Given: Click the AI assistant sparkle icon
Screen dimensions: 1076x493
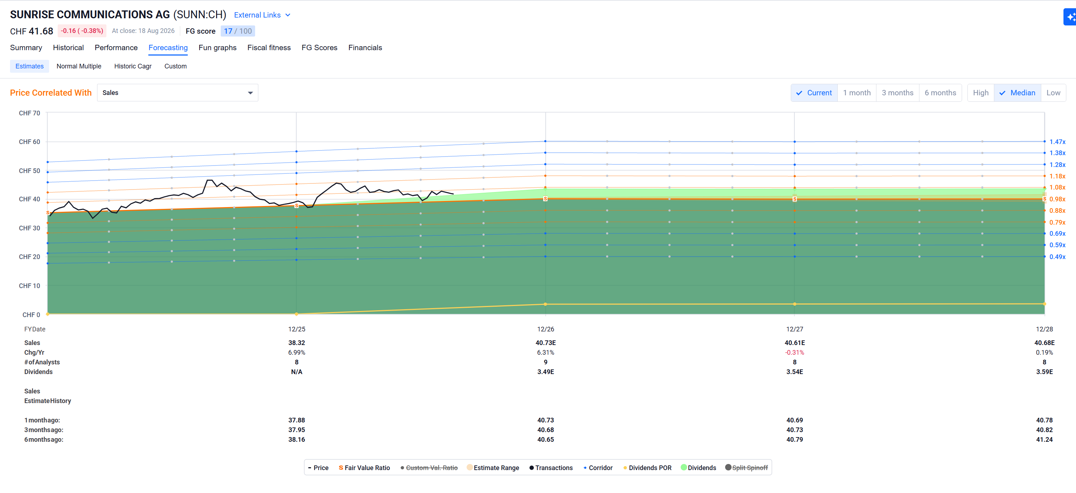Looking at the screenshot, I should click(x=1070, y=17).
